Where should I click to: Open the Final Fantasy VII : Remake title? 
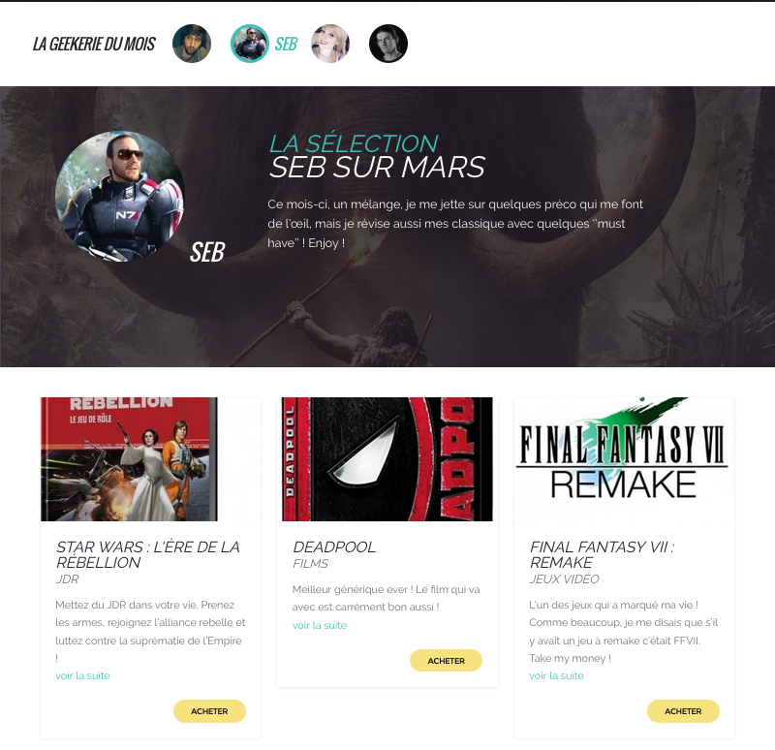(602, 554)
